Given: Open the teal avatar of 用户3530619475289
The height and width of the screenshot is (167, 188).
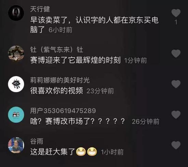Looking at the screenshot, I should point(16,115).
